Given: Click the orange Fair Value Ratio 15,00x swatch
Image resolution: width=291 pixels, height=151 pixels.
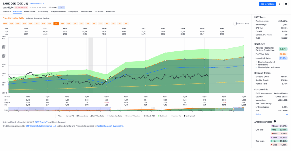Looking at the screenshot, I should coord(282,53).
